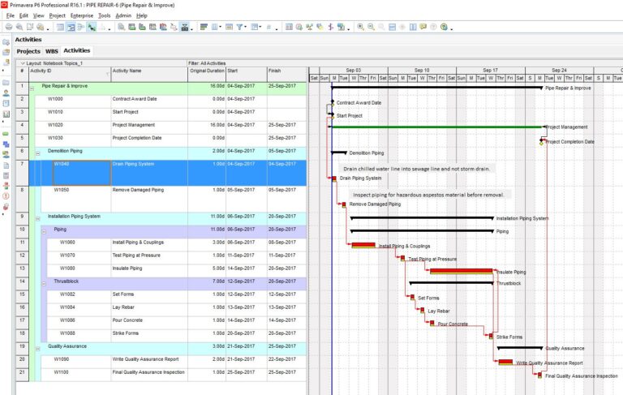Screen dimensions: 623x395
Task: Click the Tracking icon in left sidebar
Action: click(6, 114)
